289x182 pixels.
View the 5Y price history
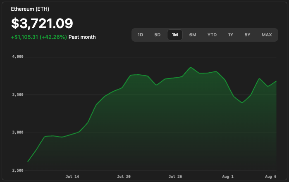pos(247,35)
